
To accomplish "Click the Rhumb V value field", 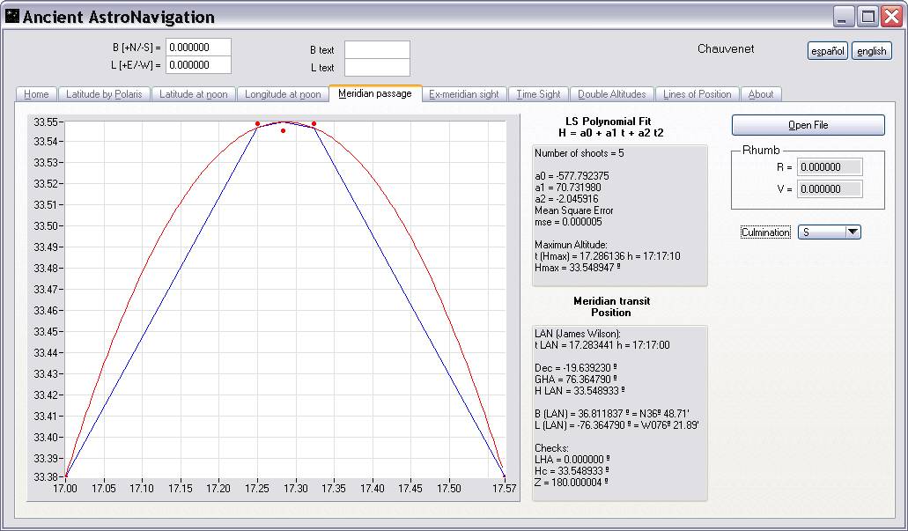I will 829,188.
